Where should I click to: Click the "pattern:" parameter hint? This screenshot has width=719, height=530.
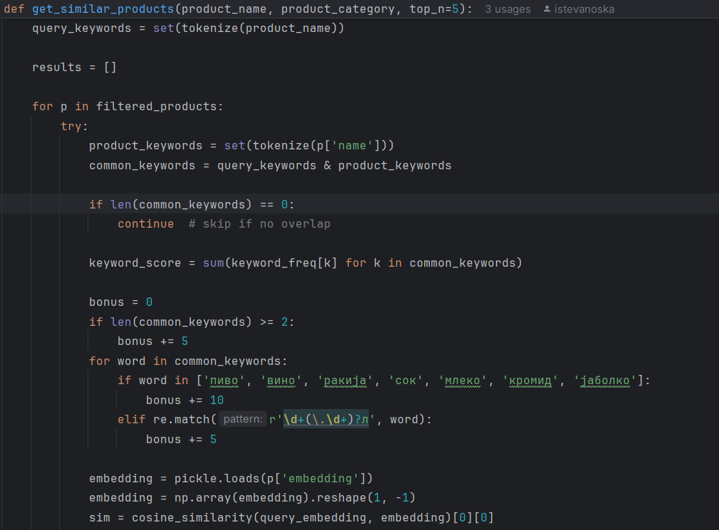pyautogui.click(x=242, y=420)
